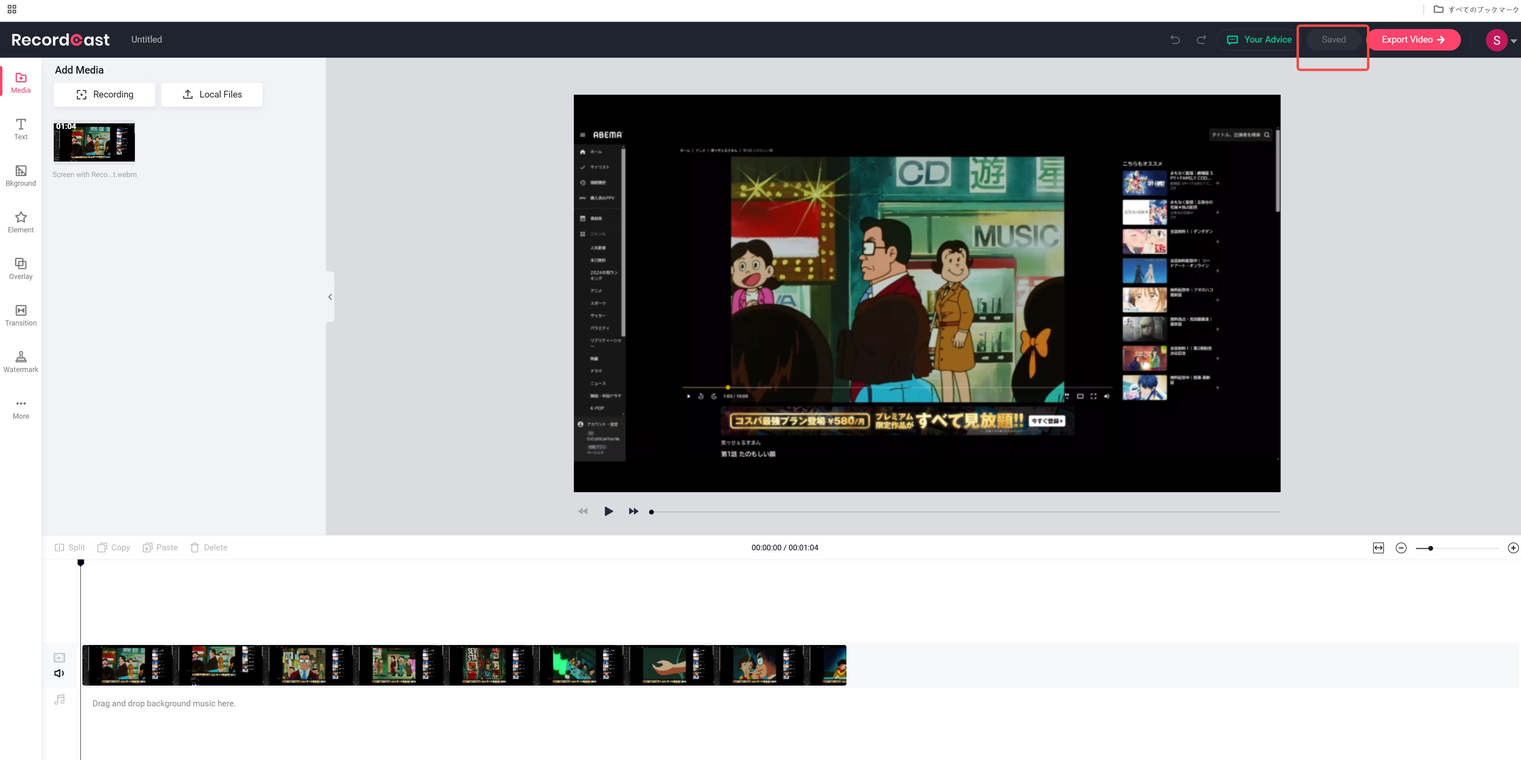Viewport: 1521px width, 760px height.
Task: Click the Add Media heading
Action: pyautogui.click(x=79, y=70)
